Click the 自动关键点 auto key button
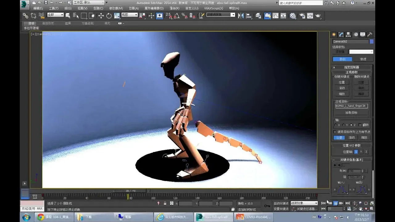This screenshot has height=222, width=395. click(x=281, y=203)
